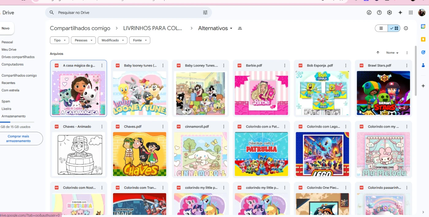Click the search magnifier icon in Drive
This screenshot has width=429, height=217.
52,13
